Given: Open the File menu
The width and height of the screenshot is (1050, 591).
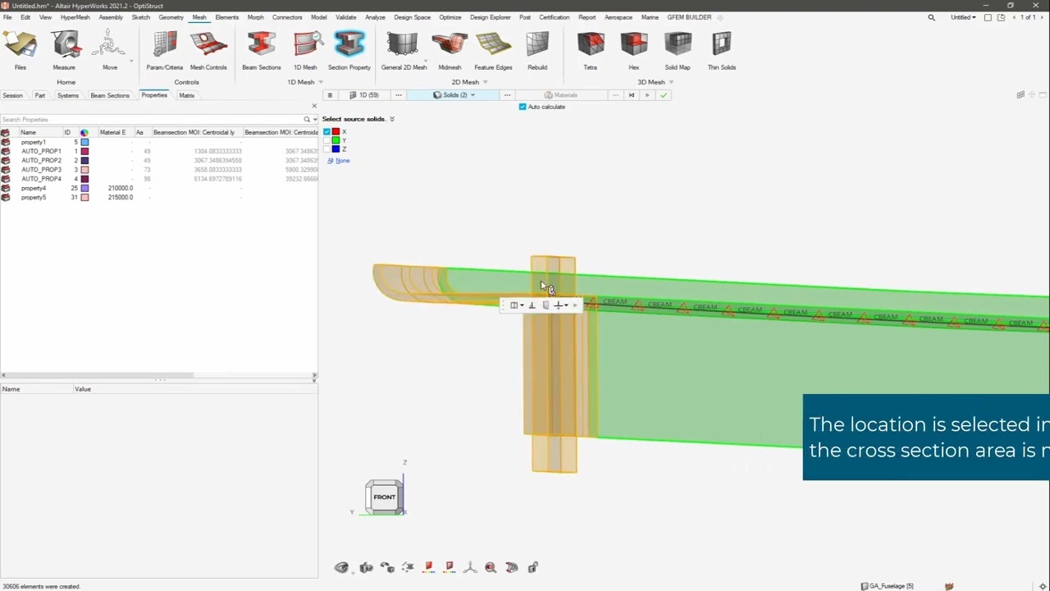Looking at the screenshot, I should [7, 17].
